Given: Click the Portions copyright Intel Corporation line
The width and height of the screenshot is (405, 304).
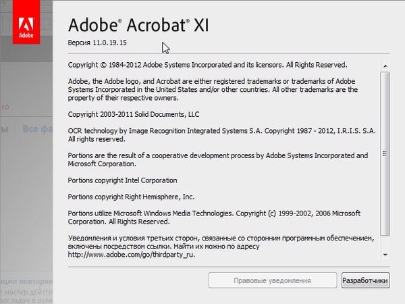Looking at the screenshot, I should [122, 180].
